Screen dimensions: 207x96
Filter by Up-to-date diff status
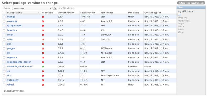tap(184, 21)
